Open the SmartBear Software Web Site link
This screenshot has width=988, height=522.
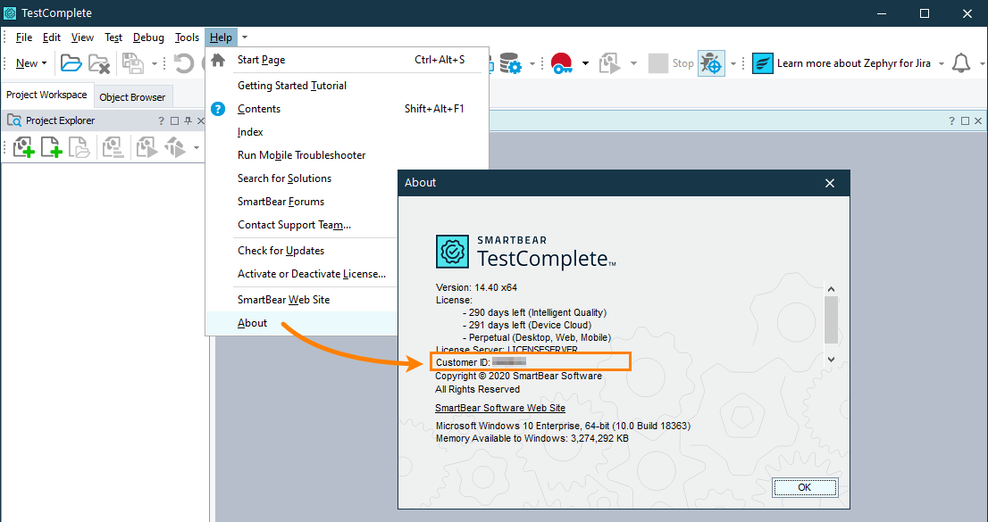pos(500,408)
